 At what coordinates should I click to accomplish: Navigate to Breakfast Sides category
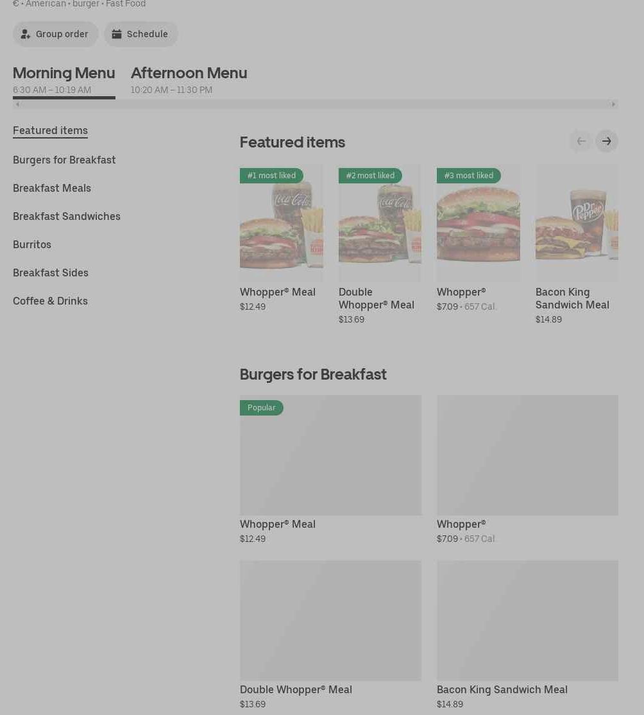tap(51, 273)
